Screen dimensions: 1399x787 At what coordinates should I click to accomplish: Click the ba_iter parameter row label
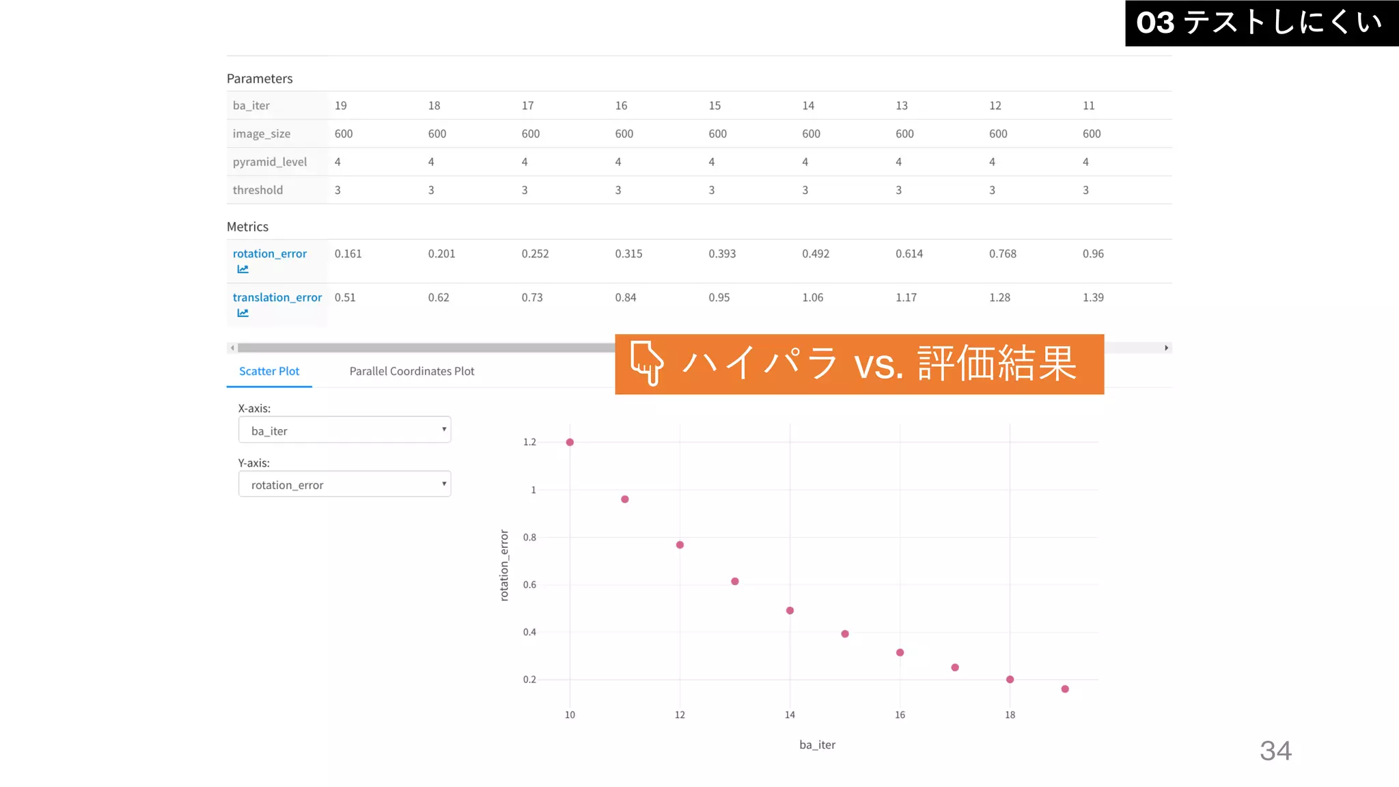251,105
